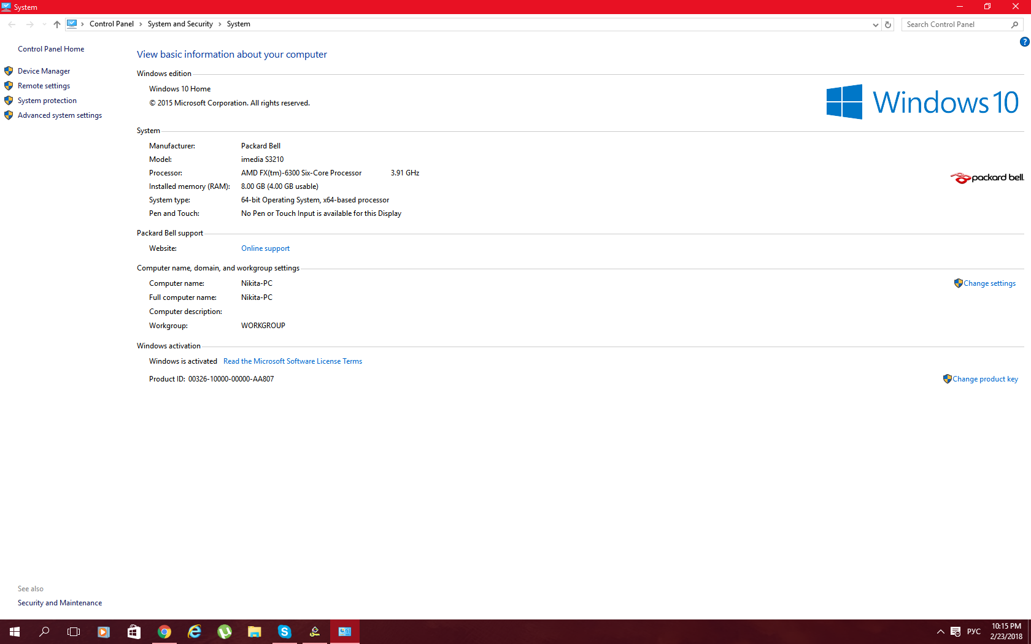Screen dimensions: 1031x644
Task: Click the search magnifier icon in the search box
Action: click(x=1014, y=25)
